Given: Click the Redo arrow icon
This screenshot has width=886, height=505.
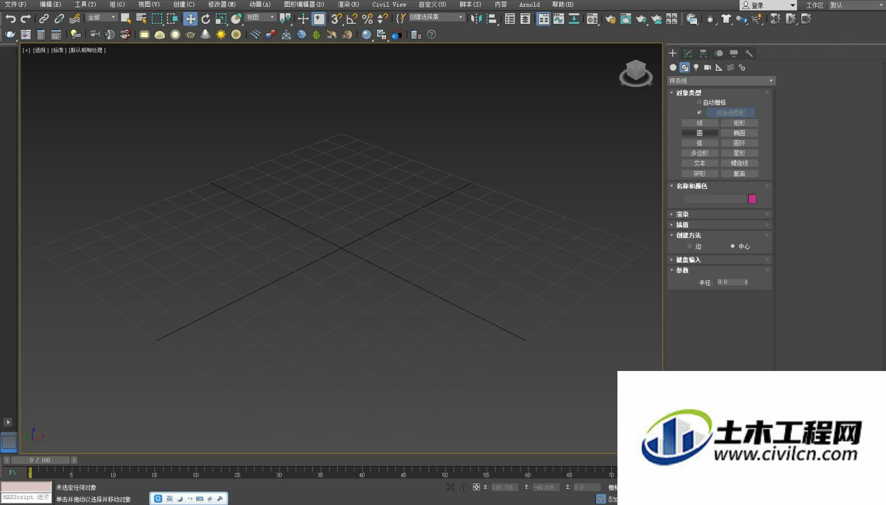Looking at the screenshot, I should 25,19.
